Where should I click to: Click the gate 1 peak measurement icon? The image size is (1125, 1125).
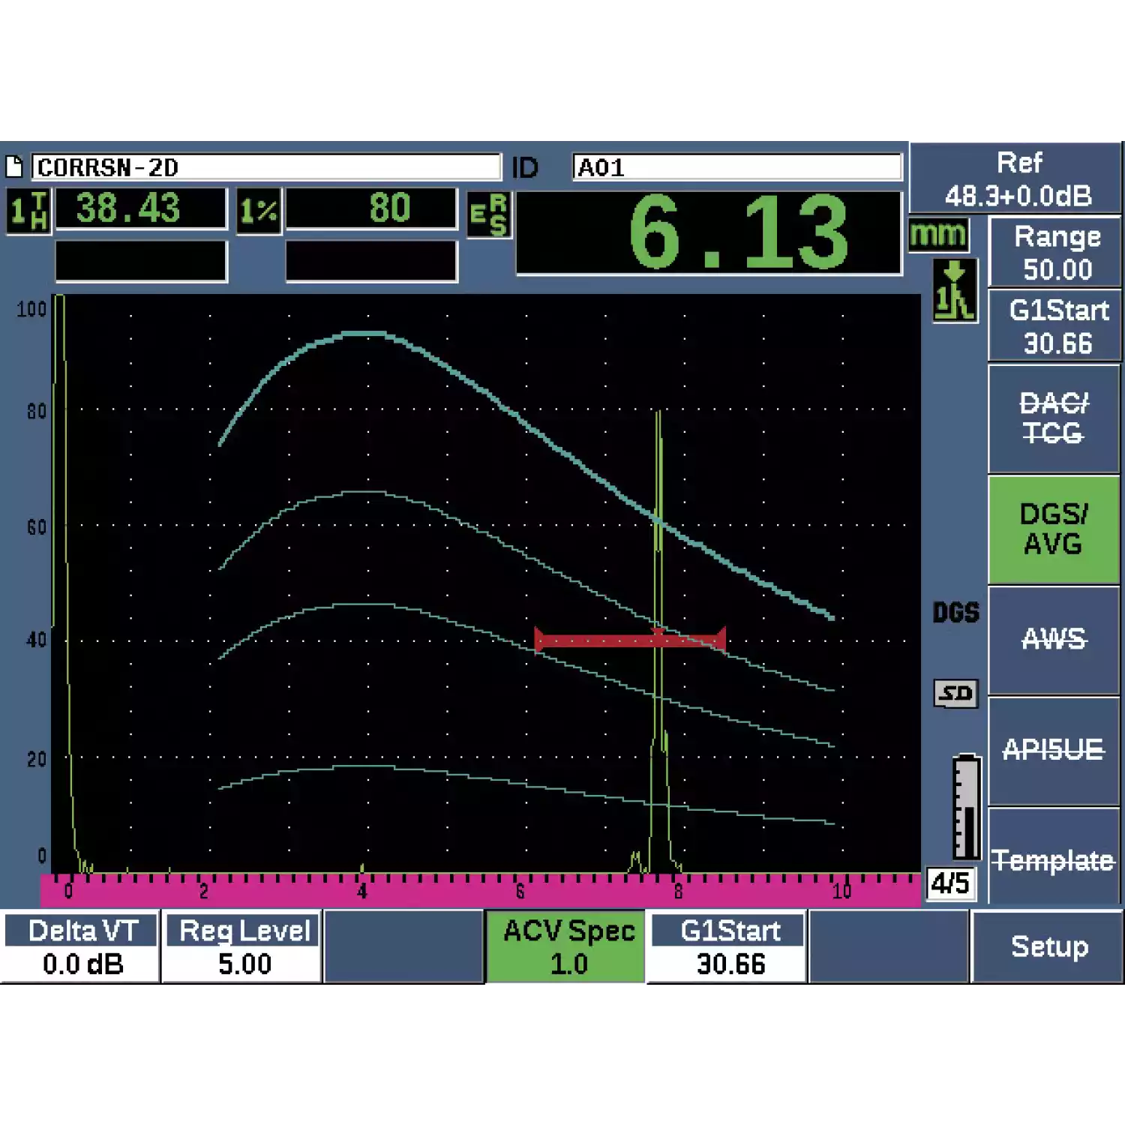pos(954,291)
